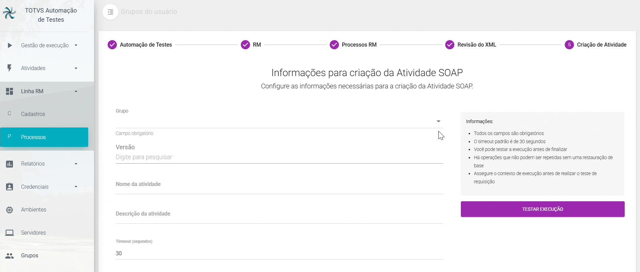
Task: Click the Grupos people icon
Action: tap(10, 256)
